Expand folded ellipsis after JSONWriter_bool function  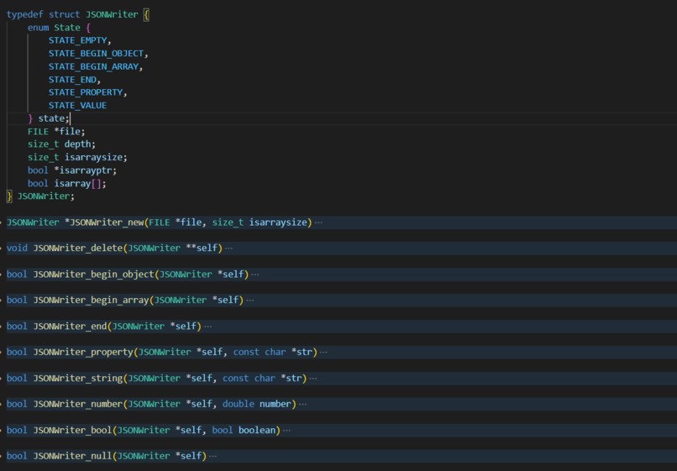[286, 430]
